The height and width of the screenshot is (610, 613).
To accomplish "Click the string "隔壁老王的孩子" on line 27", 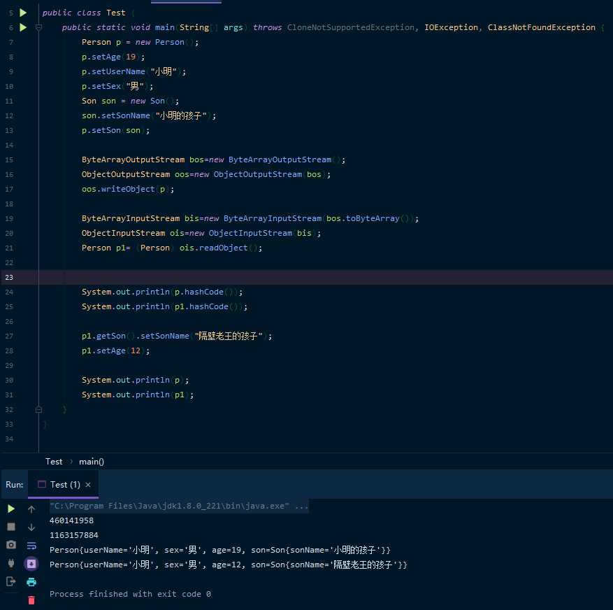I will [229, 336].
